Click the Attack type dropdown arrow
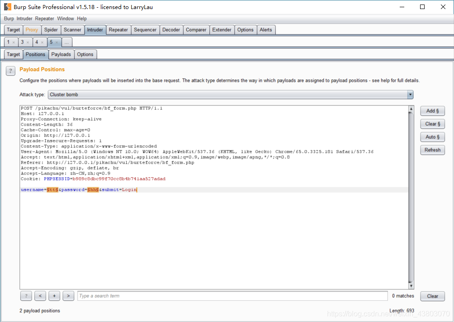Viewport: 454px width, 322px height. click(x=410, y=95)
